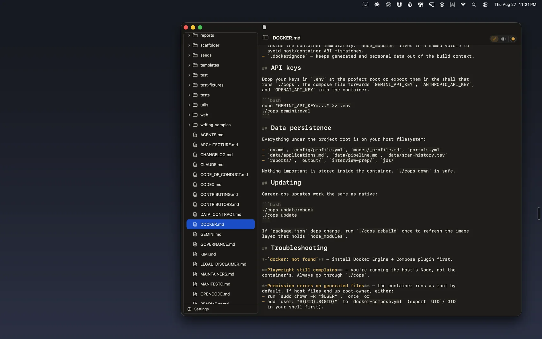Image resolution: width=542 pixels, height=339 pixels.
Task: Click the reports folder icon
Action: coord(195,35)
